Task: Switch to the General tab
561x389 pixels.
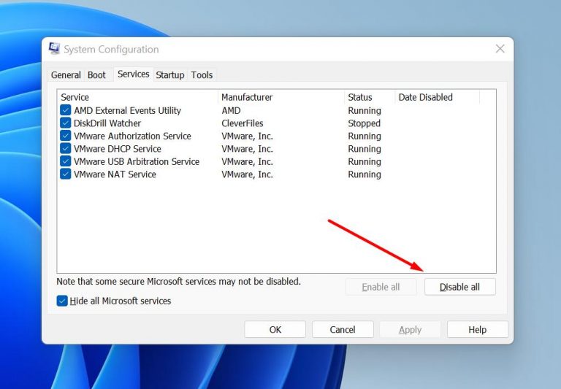Action: tap(66, 74)
